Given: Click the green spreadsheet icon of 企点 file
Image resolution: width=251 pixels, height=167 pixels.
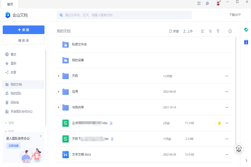Looking at the screenshot, I should [x=66, y=123].
